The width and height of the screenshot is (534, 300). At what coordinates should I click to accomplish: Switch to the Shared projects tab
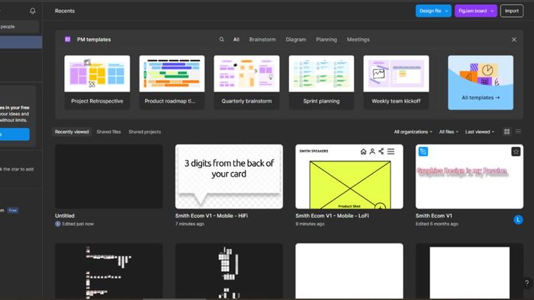145,132
